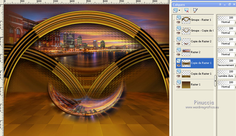The height and width of the screenshot is (136, 236).
Task: Click the city skyline image canvas
Action: coord(87,70)
